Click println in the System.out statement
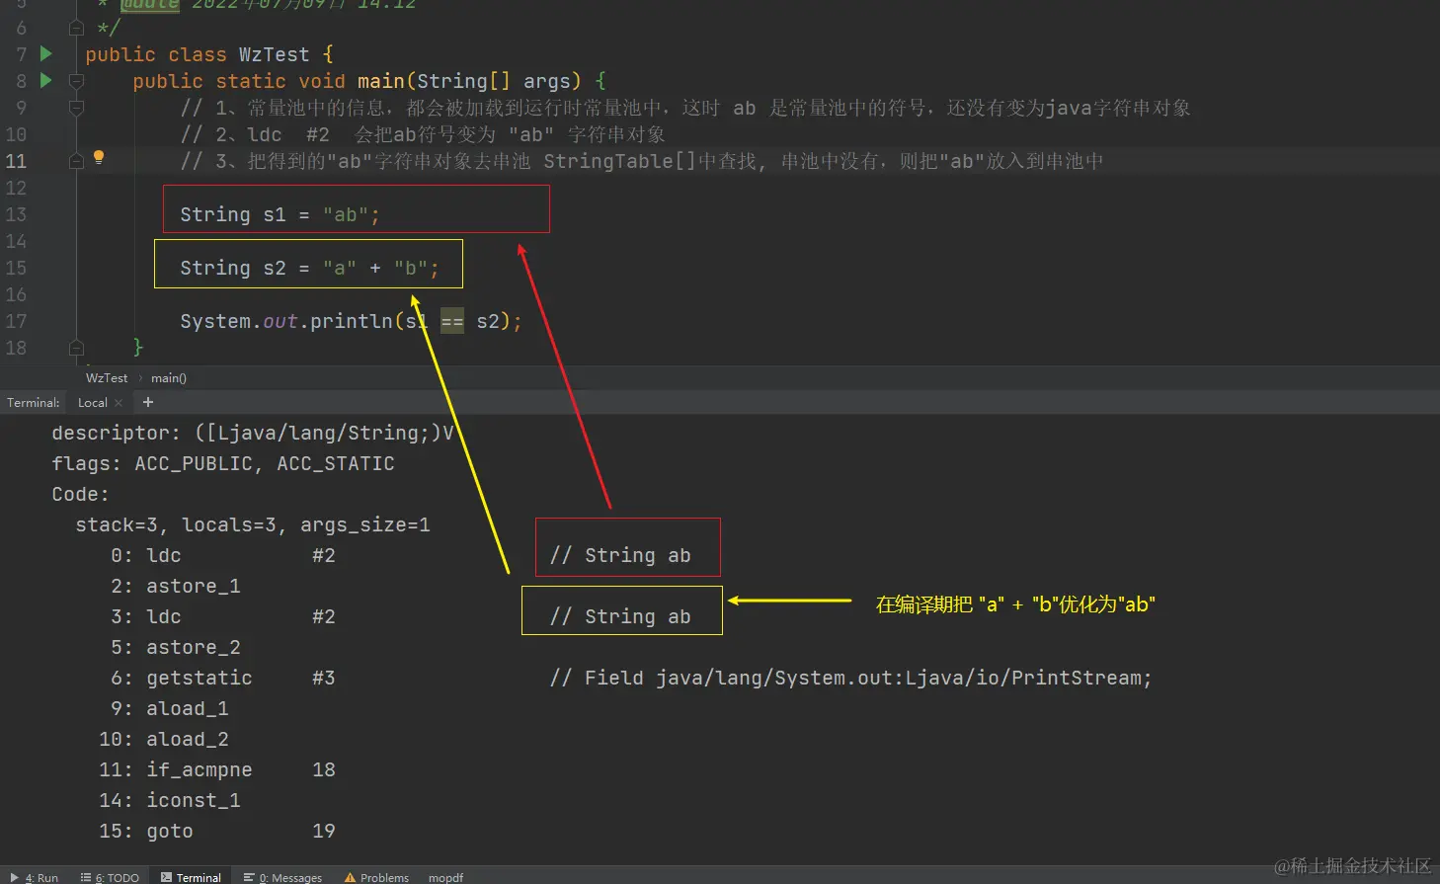This screenshot has height=884, width=1440. coord(351,321)
